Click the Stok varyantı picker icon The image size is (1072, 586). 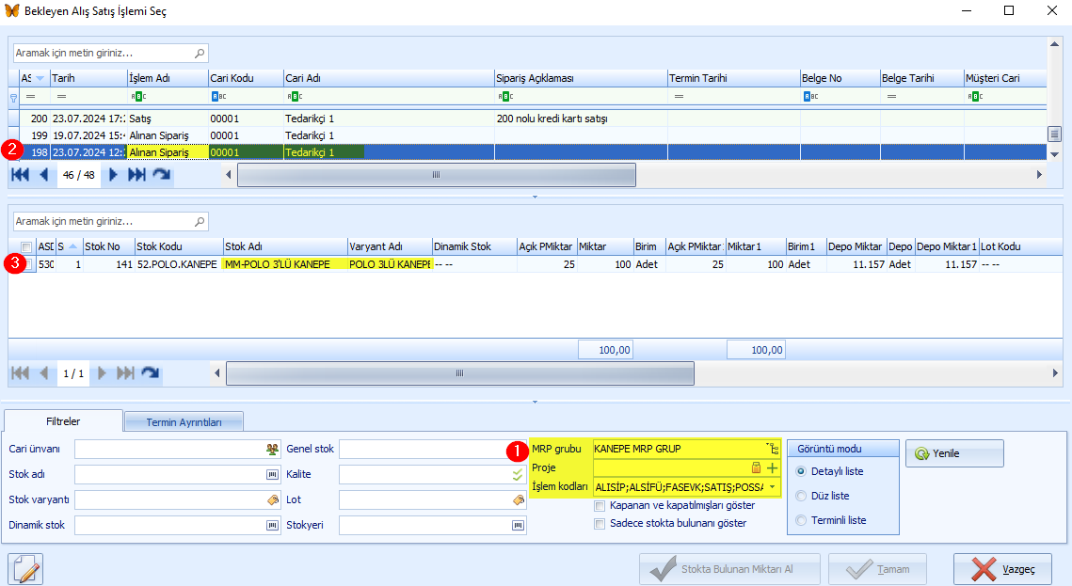pos(273,499)
